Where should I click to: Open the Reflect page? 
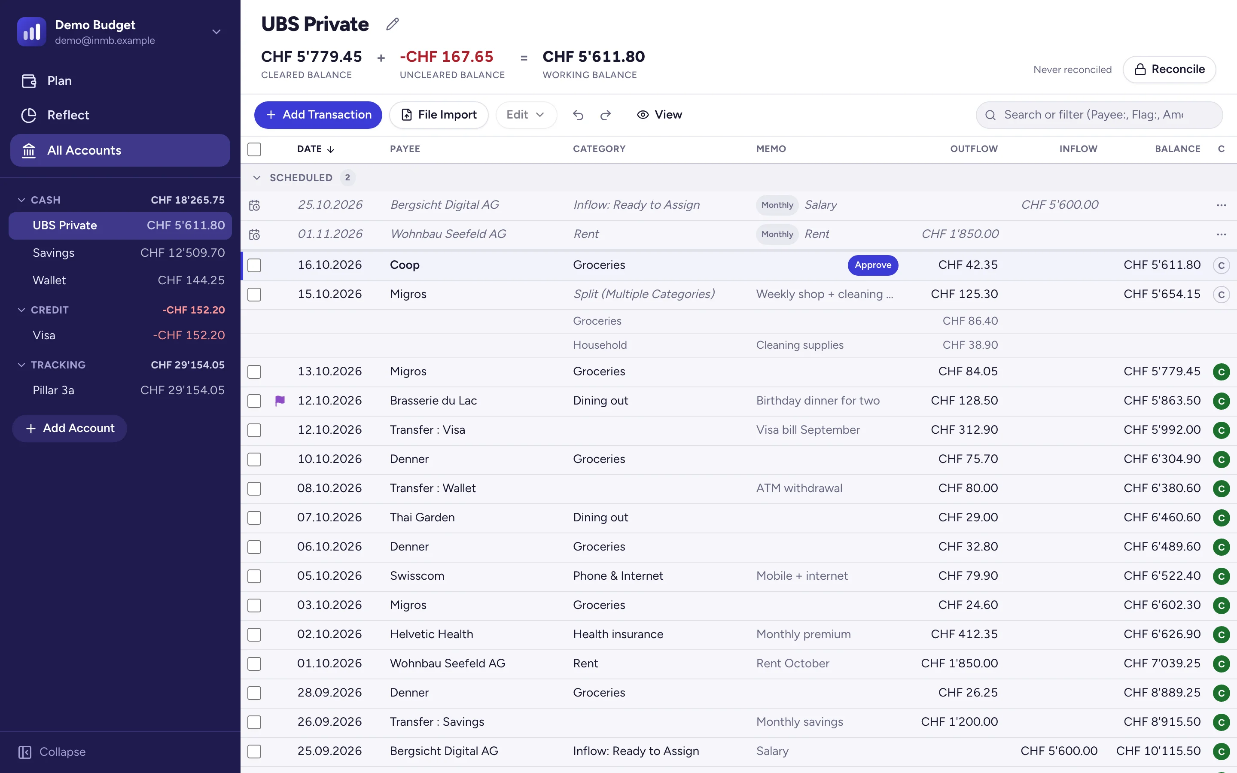pos(120,115)
